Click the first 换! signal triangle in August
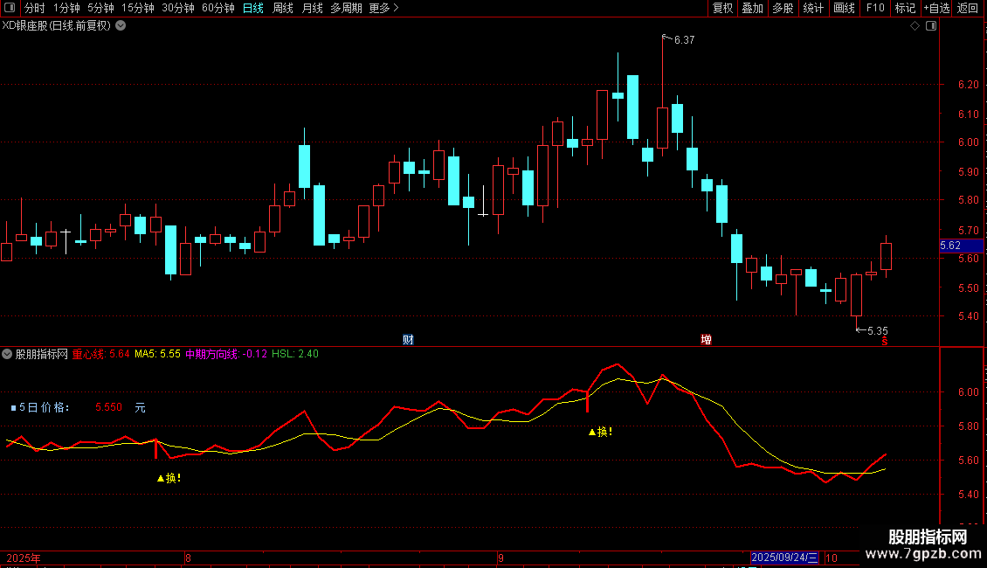The width and height of the screenshot is (987, 568). 161,479
